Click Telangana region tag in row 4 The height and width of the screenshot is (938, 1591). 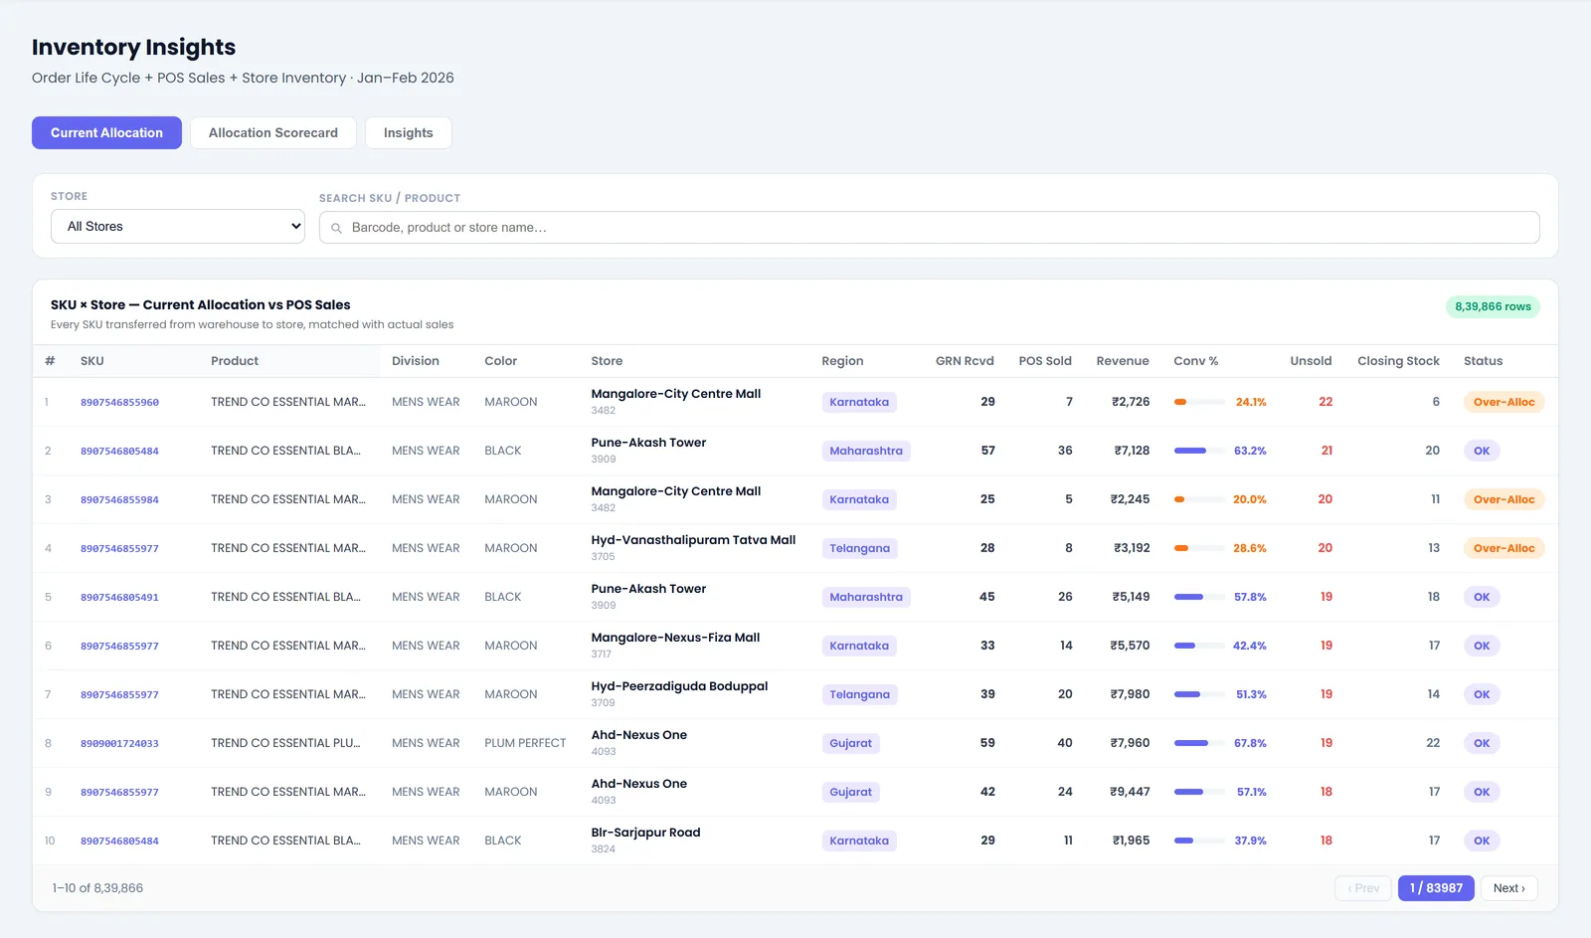coord(859,548)
